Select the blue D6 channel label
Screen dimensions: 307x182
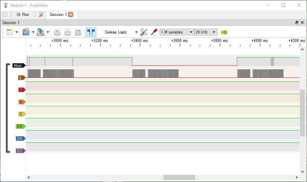21,138
